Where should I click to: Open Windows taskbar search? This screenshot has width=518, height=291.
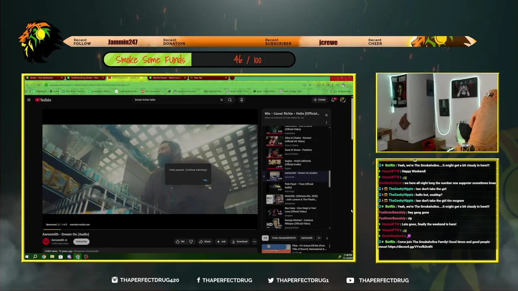35,257
